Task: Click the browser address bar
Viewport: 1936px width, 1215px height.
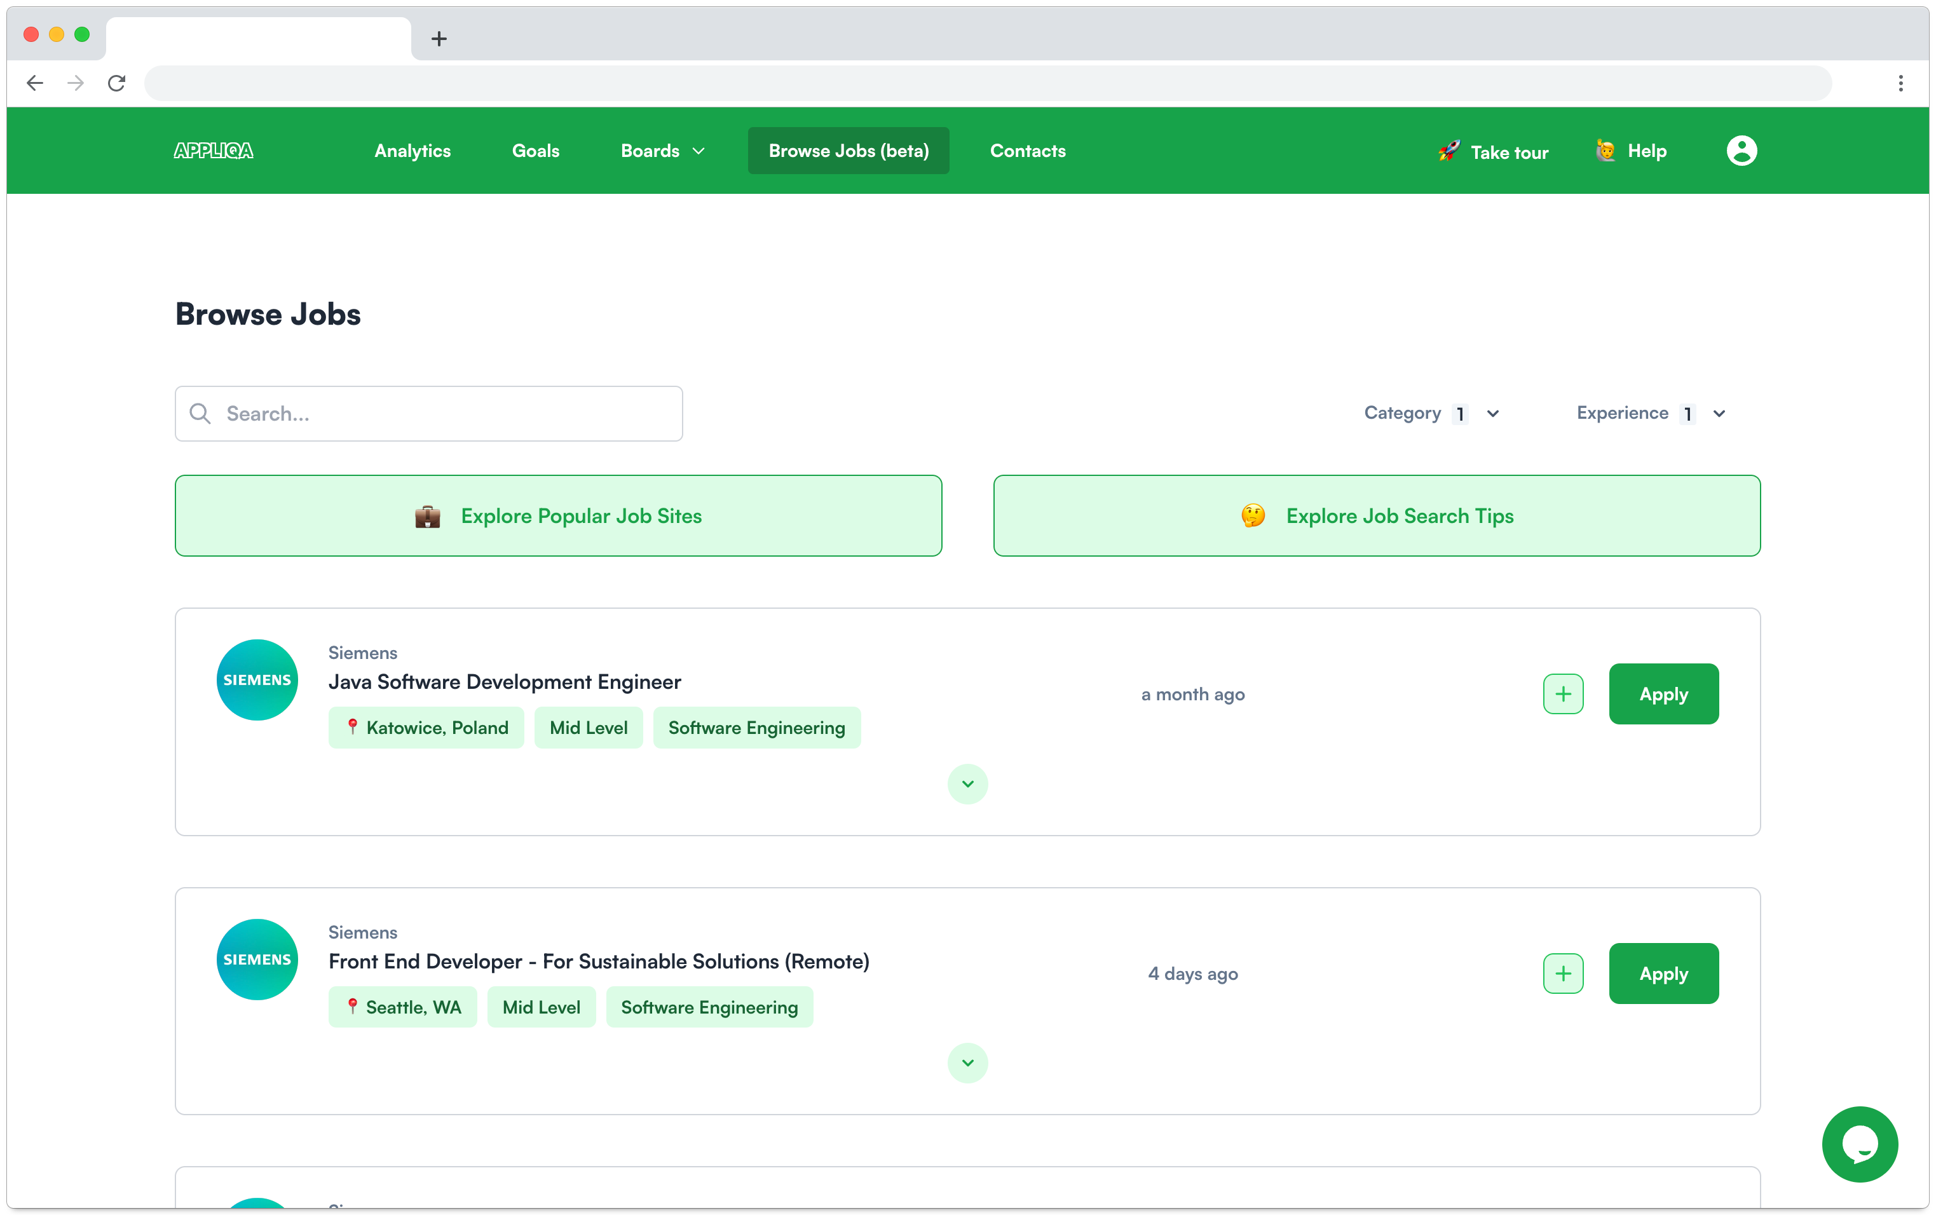Action: 987,83
